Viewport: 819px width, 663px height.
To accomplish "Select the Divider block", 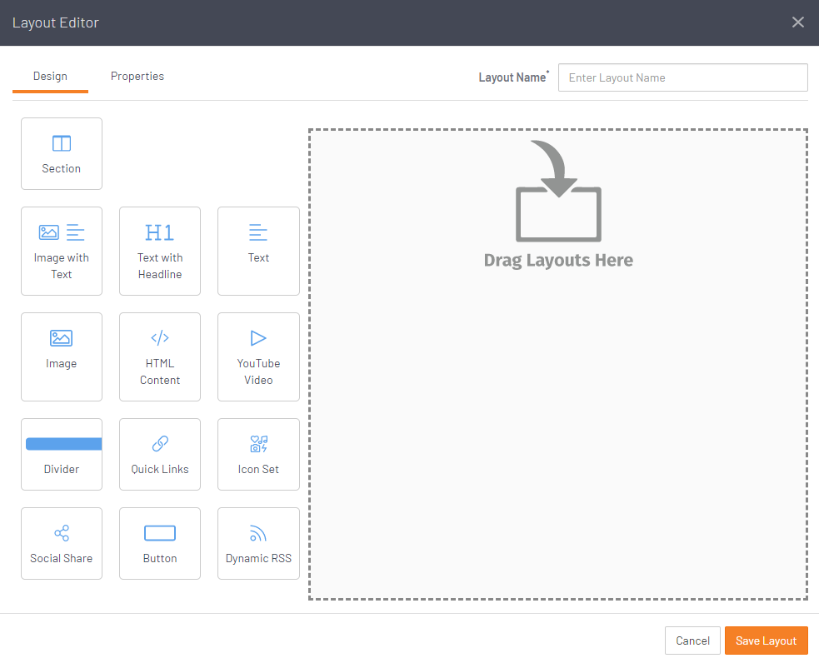I will (x=62, y=454).
